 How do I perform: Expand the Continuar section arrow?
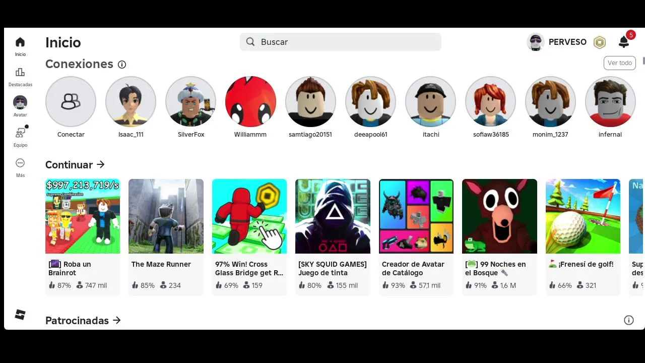pyautogui.click(x=101, y=164)
